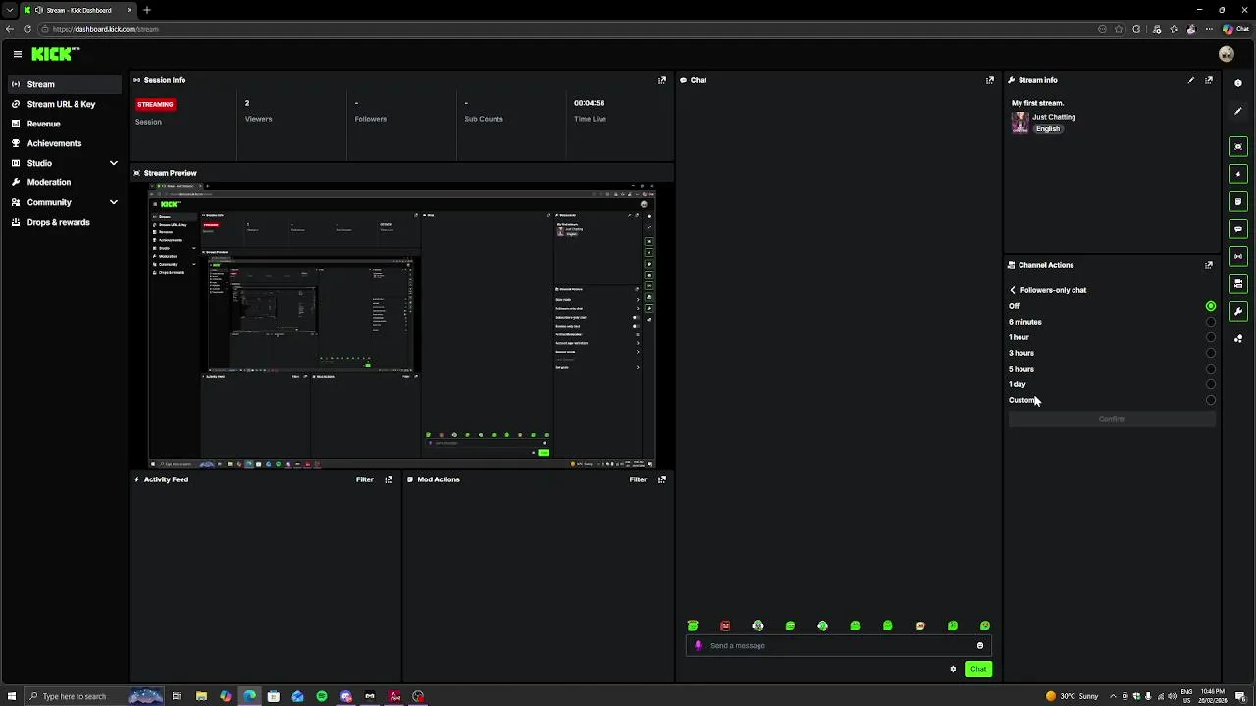
Task: Open the Windows Start menu
Action: pyautogui.click(x=11, y=696)
